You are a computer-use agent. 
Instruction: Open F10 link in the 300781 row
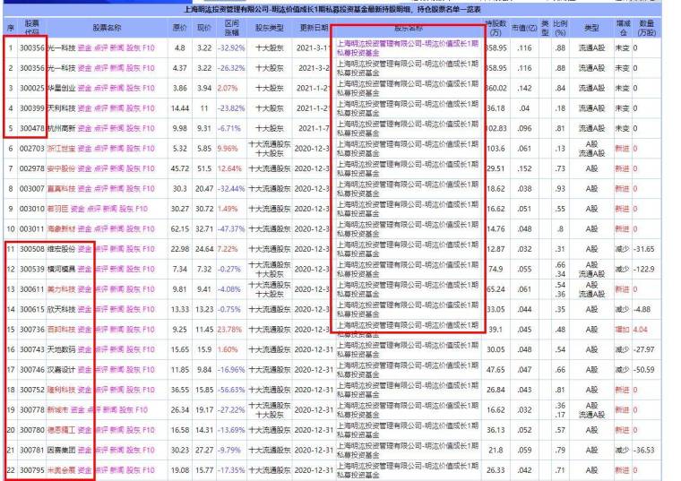(x=149, y=451)
